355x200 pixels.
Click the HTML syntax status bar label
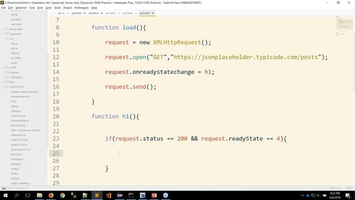point(348,188)
